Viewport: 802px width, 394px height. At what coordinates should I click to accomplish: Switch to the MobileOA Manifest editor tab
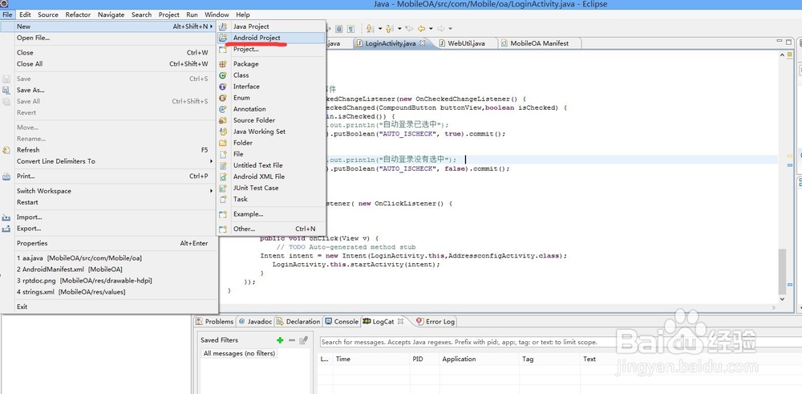(539, 43)
